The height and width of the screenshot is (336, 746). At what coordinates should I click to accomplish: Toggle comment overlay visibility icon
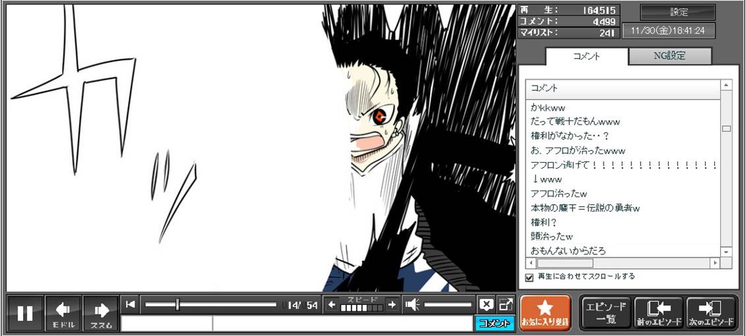pyautogui.click(x=486, y=304)
